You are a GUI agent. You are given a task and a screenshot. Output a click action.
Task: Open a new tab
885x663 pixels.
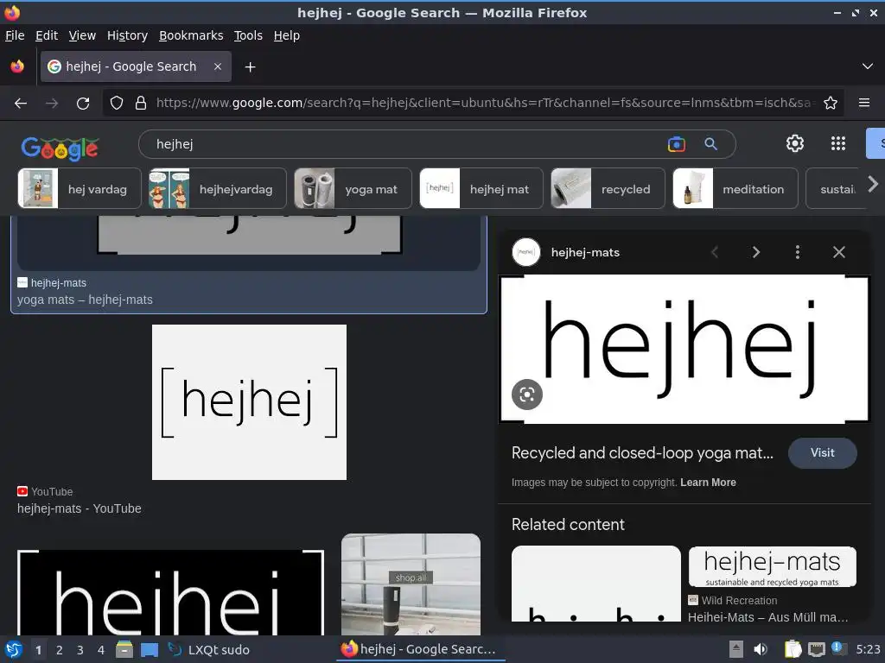(x=250, y=67)
